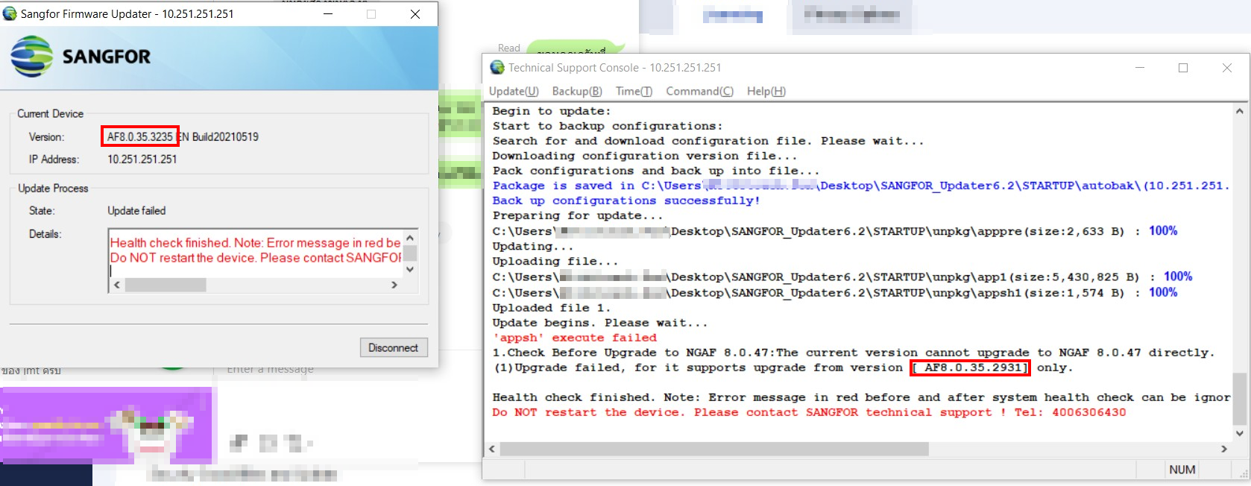Click the Disconnect button in Firmware Updater

click(393, 347)
